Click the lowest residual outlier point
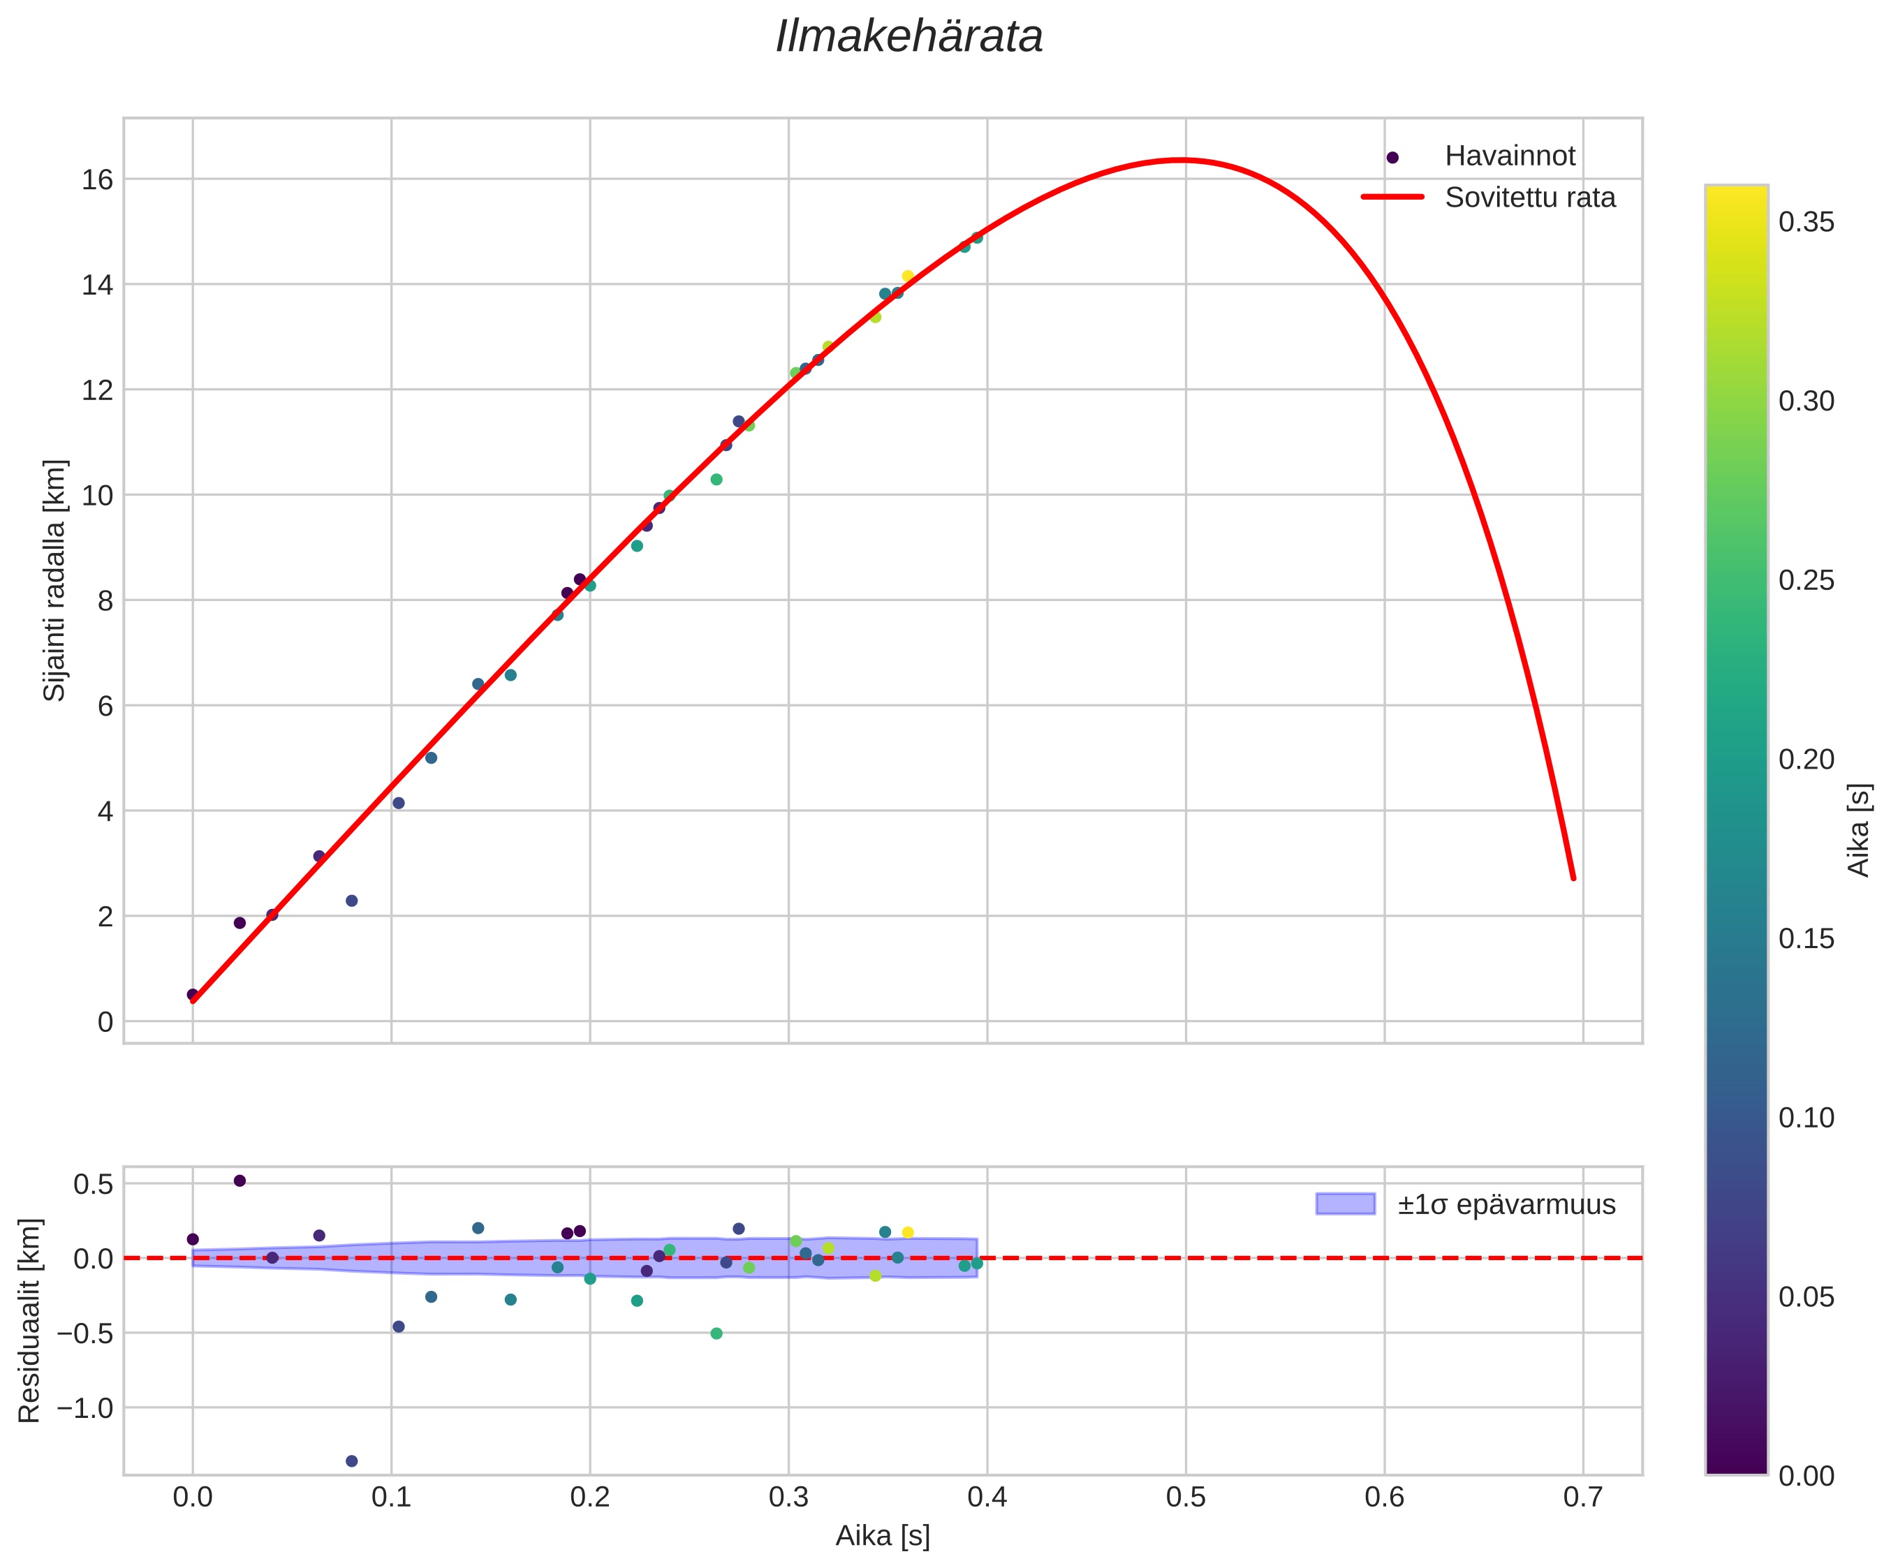The height and width of the screenshot is (1568, 1891). (352, 1461)
